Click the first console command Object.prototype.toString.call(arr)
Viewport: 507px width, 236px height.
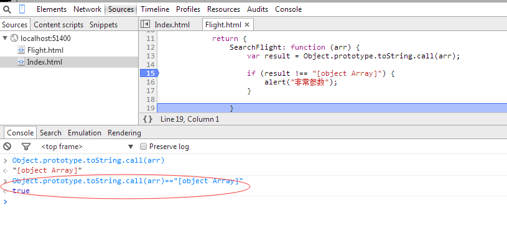(88, 160)
